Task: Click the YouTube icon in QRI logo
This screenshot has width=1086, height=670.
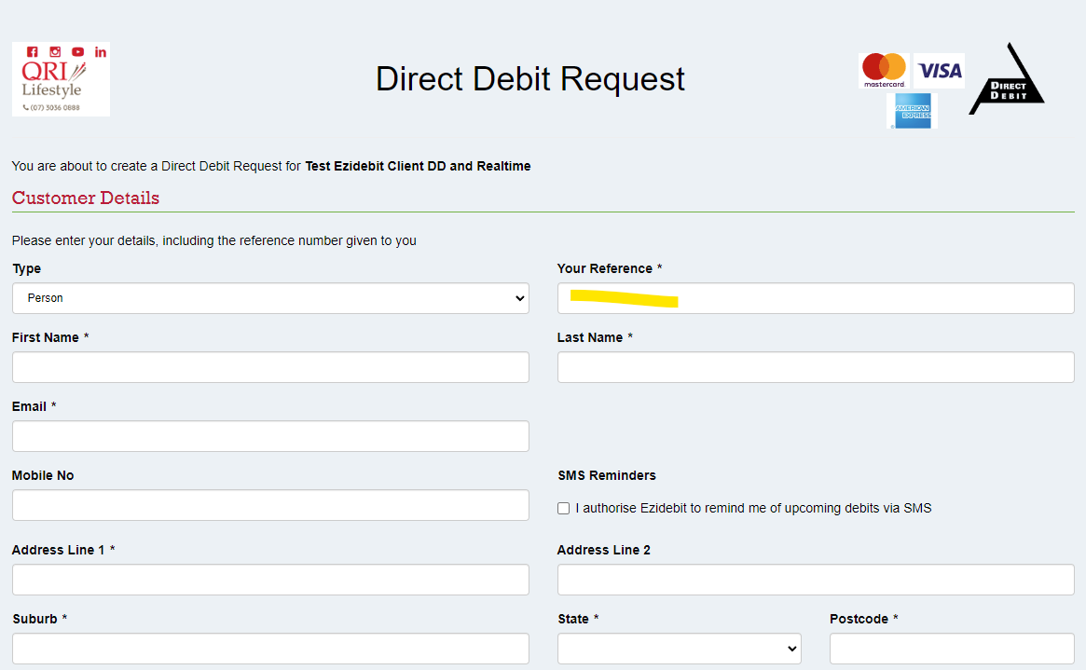Action: (77, 52)
